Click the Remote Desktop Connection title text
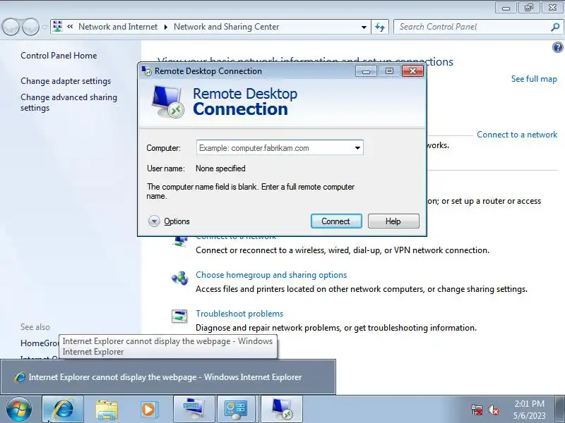The image size is (565, 423). coord(208,71)
